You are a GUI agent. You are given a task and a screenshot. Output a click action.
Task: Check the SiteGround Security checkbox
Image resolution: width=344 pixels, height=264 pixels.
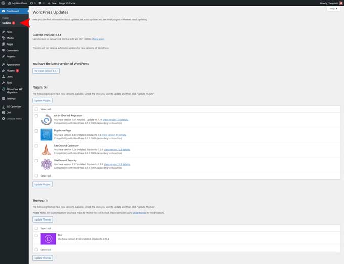(36, 161)
